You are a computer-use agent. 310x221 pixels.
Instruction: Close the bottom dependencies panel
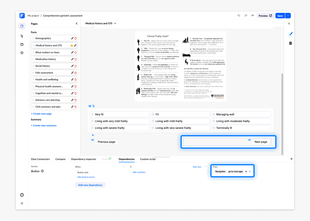291,159
